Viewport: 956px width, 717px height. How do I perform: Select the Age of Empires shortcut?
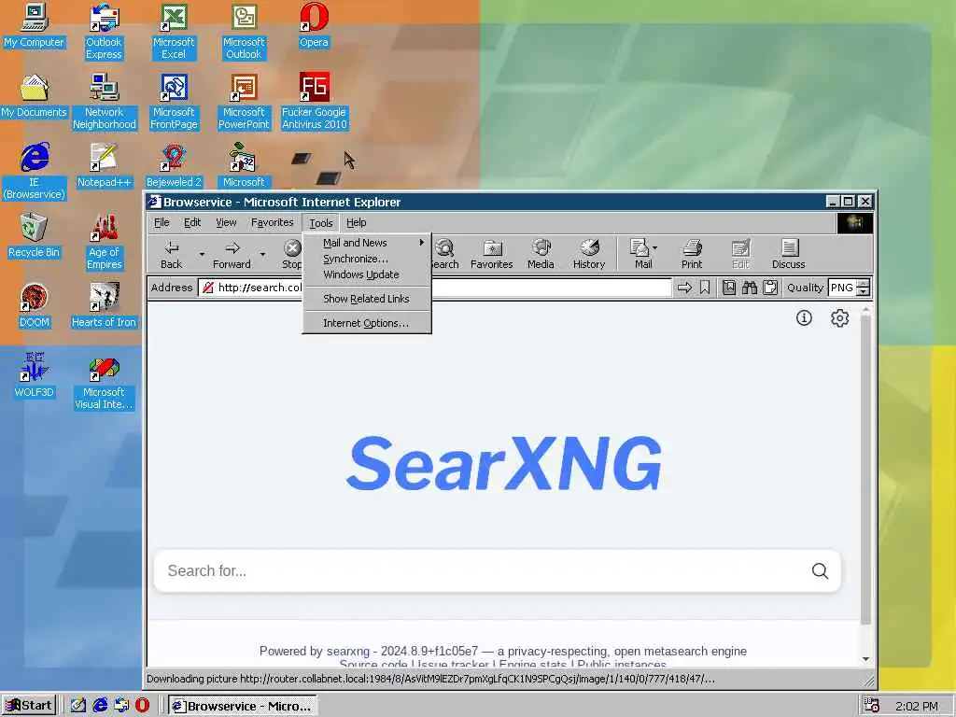pyautogui.click(x=105, y=242)
